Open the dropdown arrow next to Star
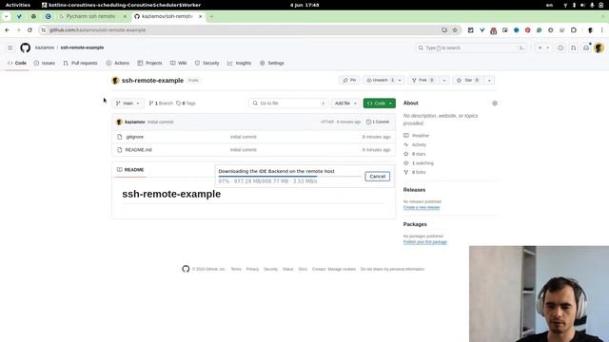 tap(489, 80)
